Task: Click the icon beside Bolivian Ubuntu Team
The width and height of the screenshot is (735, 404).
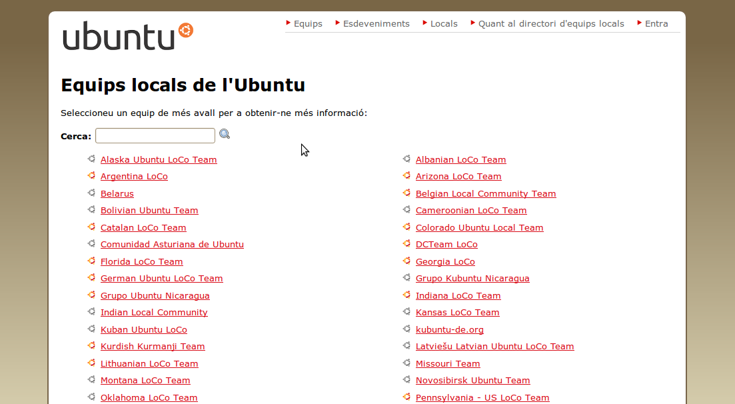Action: (x=91, y=210)
